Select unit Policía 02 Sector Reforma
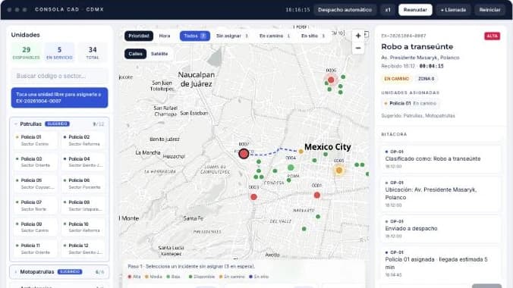The width and height of the screenshot is (513, 288). (x=83, y=140)
